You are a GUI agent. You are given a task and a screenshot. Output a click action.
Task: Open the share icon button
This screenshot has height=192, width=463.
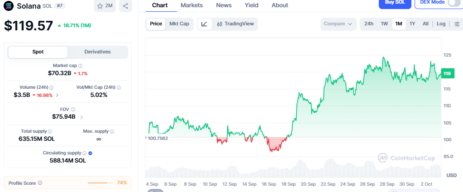click(x=125, y=6)
